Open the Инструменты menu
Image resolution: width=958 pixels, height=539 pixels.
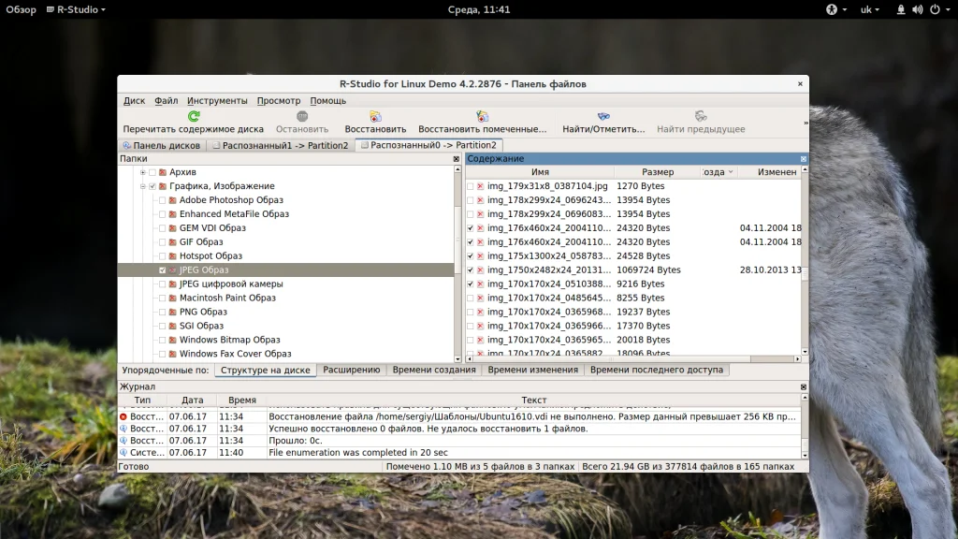point(217,100)
